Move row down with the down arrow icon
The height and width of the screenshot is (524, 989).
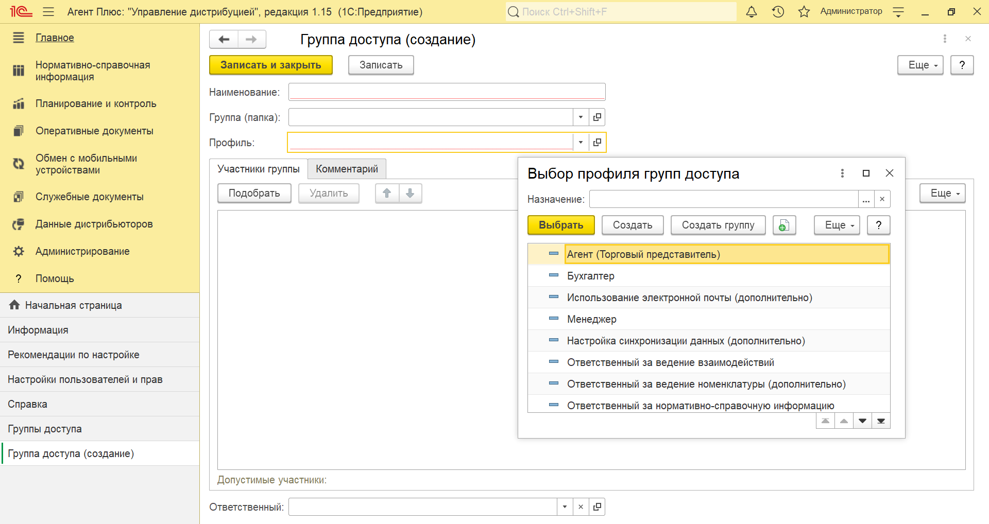click(410, 193)
